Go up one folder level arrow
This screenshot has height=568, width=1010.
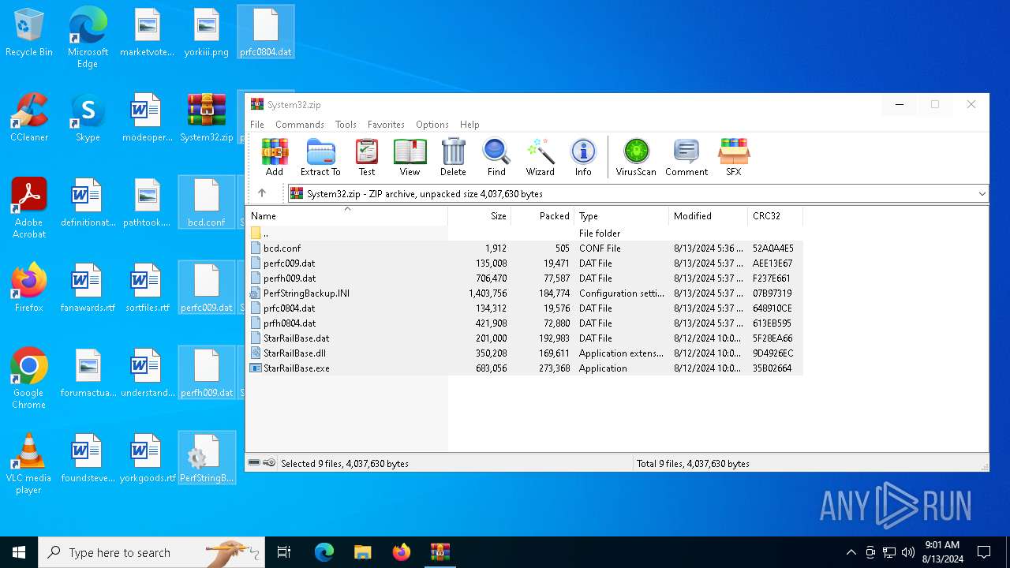click(262, 193)
